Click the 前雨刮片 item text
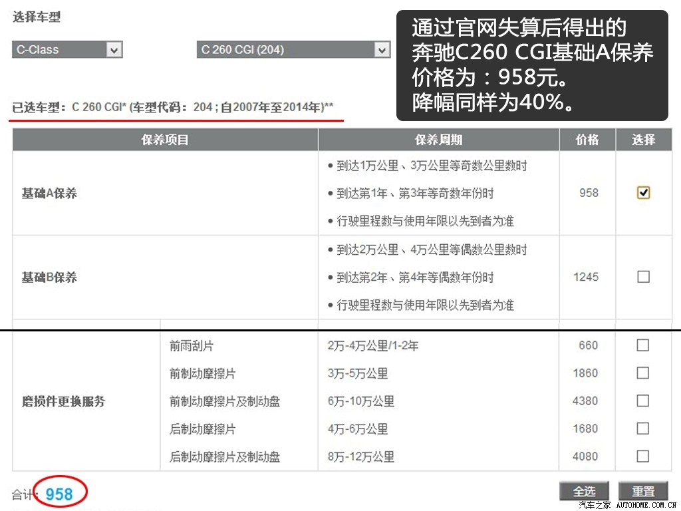 coord(192,346)
